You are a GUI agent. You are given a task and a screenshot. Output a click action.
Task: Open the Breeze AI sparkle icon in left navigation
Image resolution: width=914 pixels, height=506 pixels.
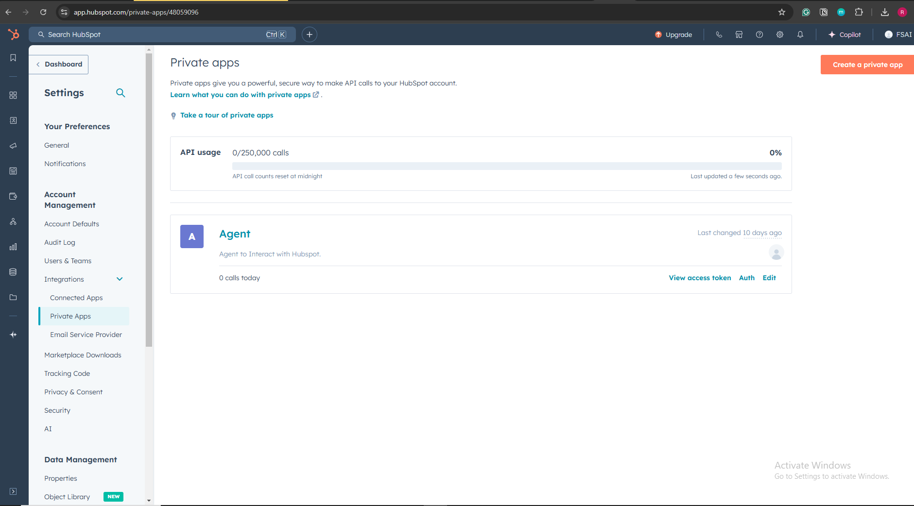pyautogui.click(x=13, y=335)
